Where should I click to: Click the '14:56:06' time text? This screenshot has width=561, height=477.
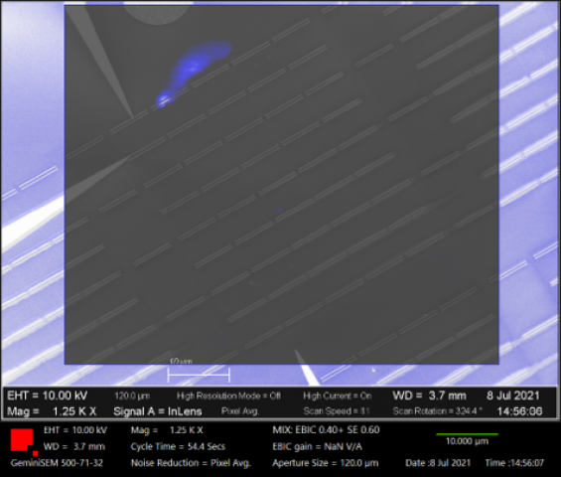[x=519, y=411]
